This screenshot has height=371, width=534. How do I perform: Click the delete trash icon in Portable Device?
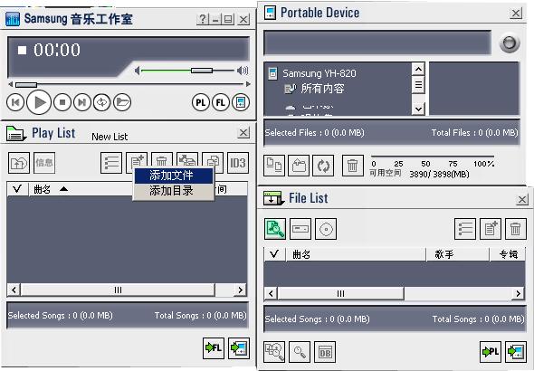352,166
